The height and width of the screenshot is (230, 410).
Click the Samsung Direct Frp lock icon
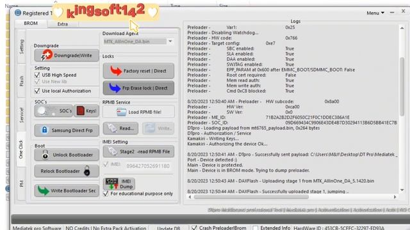(x=44, y=130)
